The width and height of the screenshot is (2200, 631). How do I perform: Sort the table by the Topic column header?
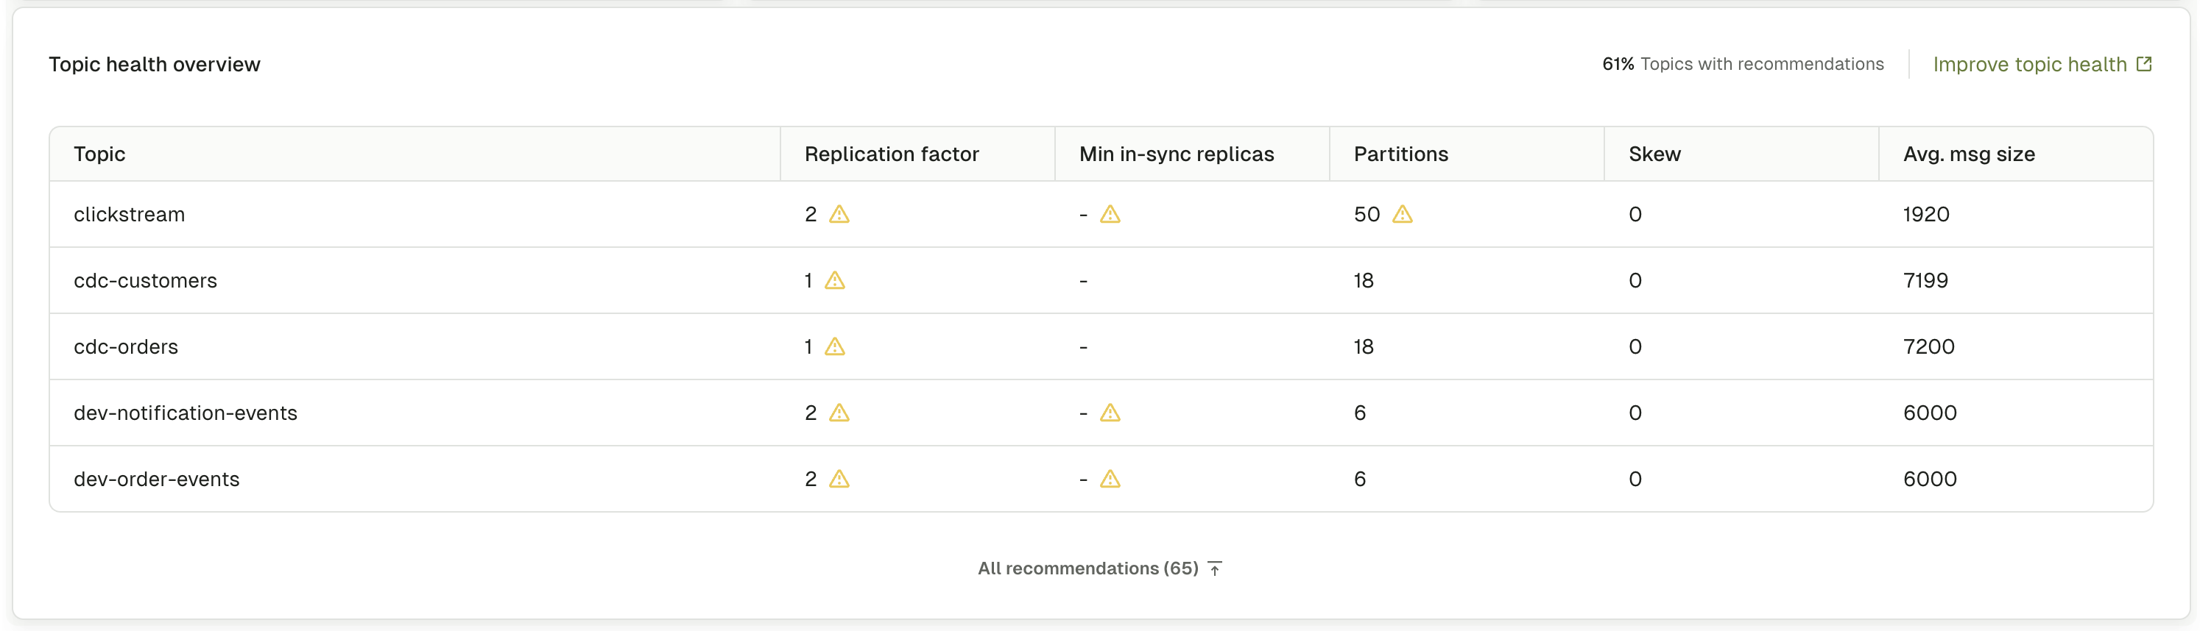tap(98, 154)
